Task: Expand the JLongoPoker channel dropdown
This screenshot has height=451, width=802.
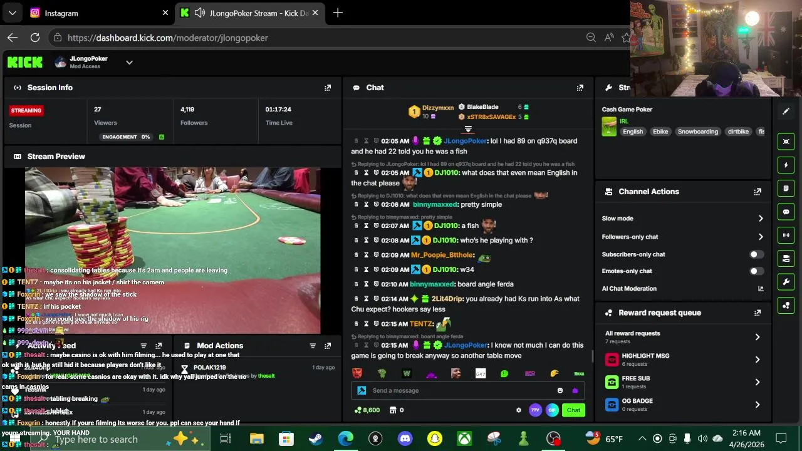Action: (129, 63)
